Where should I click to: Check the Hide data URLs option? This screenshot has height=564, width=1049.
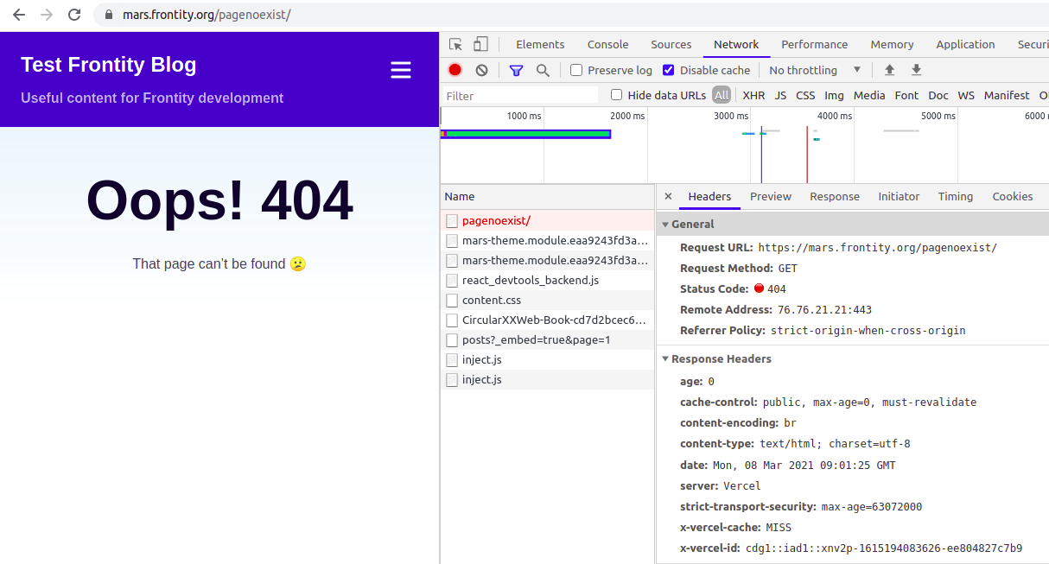[617, 95]
